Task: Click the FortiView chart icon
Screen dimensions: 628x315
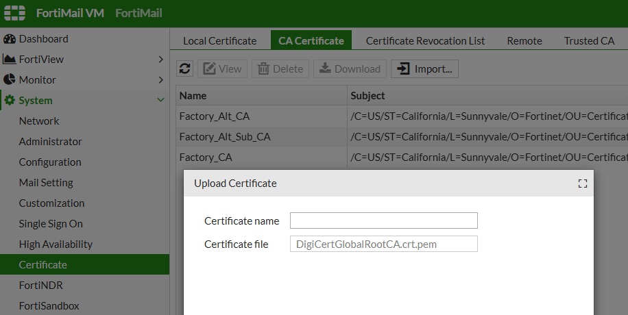Action: coord(9,60)
